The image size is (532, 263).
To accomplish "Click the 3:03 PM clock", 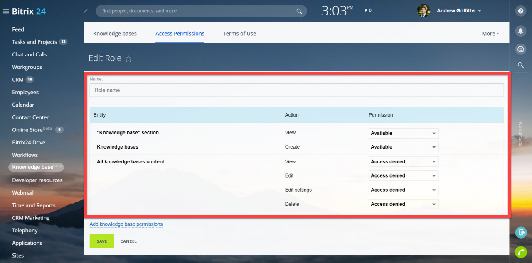I will click(x=337, y=11).
